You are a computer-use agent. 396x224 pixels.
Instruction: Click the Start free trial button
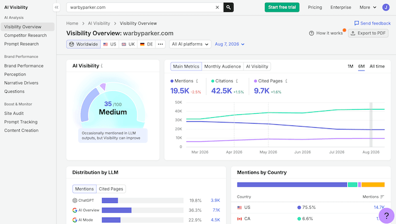pyautogui.click(x=282, y=8)
